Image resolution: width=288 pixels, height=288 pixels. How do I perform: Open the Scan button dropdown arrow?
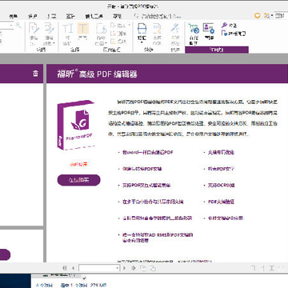tap(142, 42)
